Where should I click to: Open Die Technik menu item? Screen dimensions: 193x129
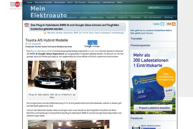click(x=80, y=2)
